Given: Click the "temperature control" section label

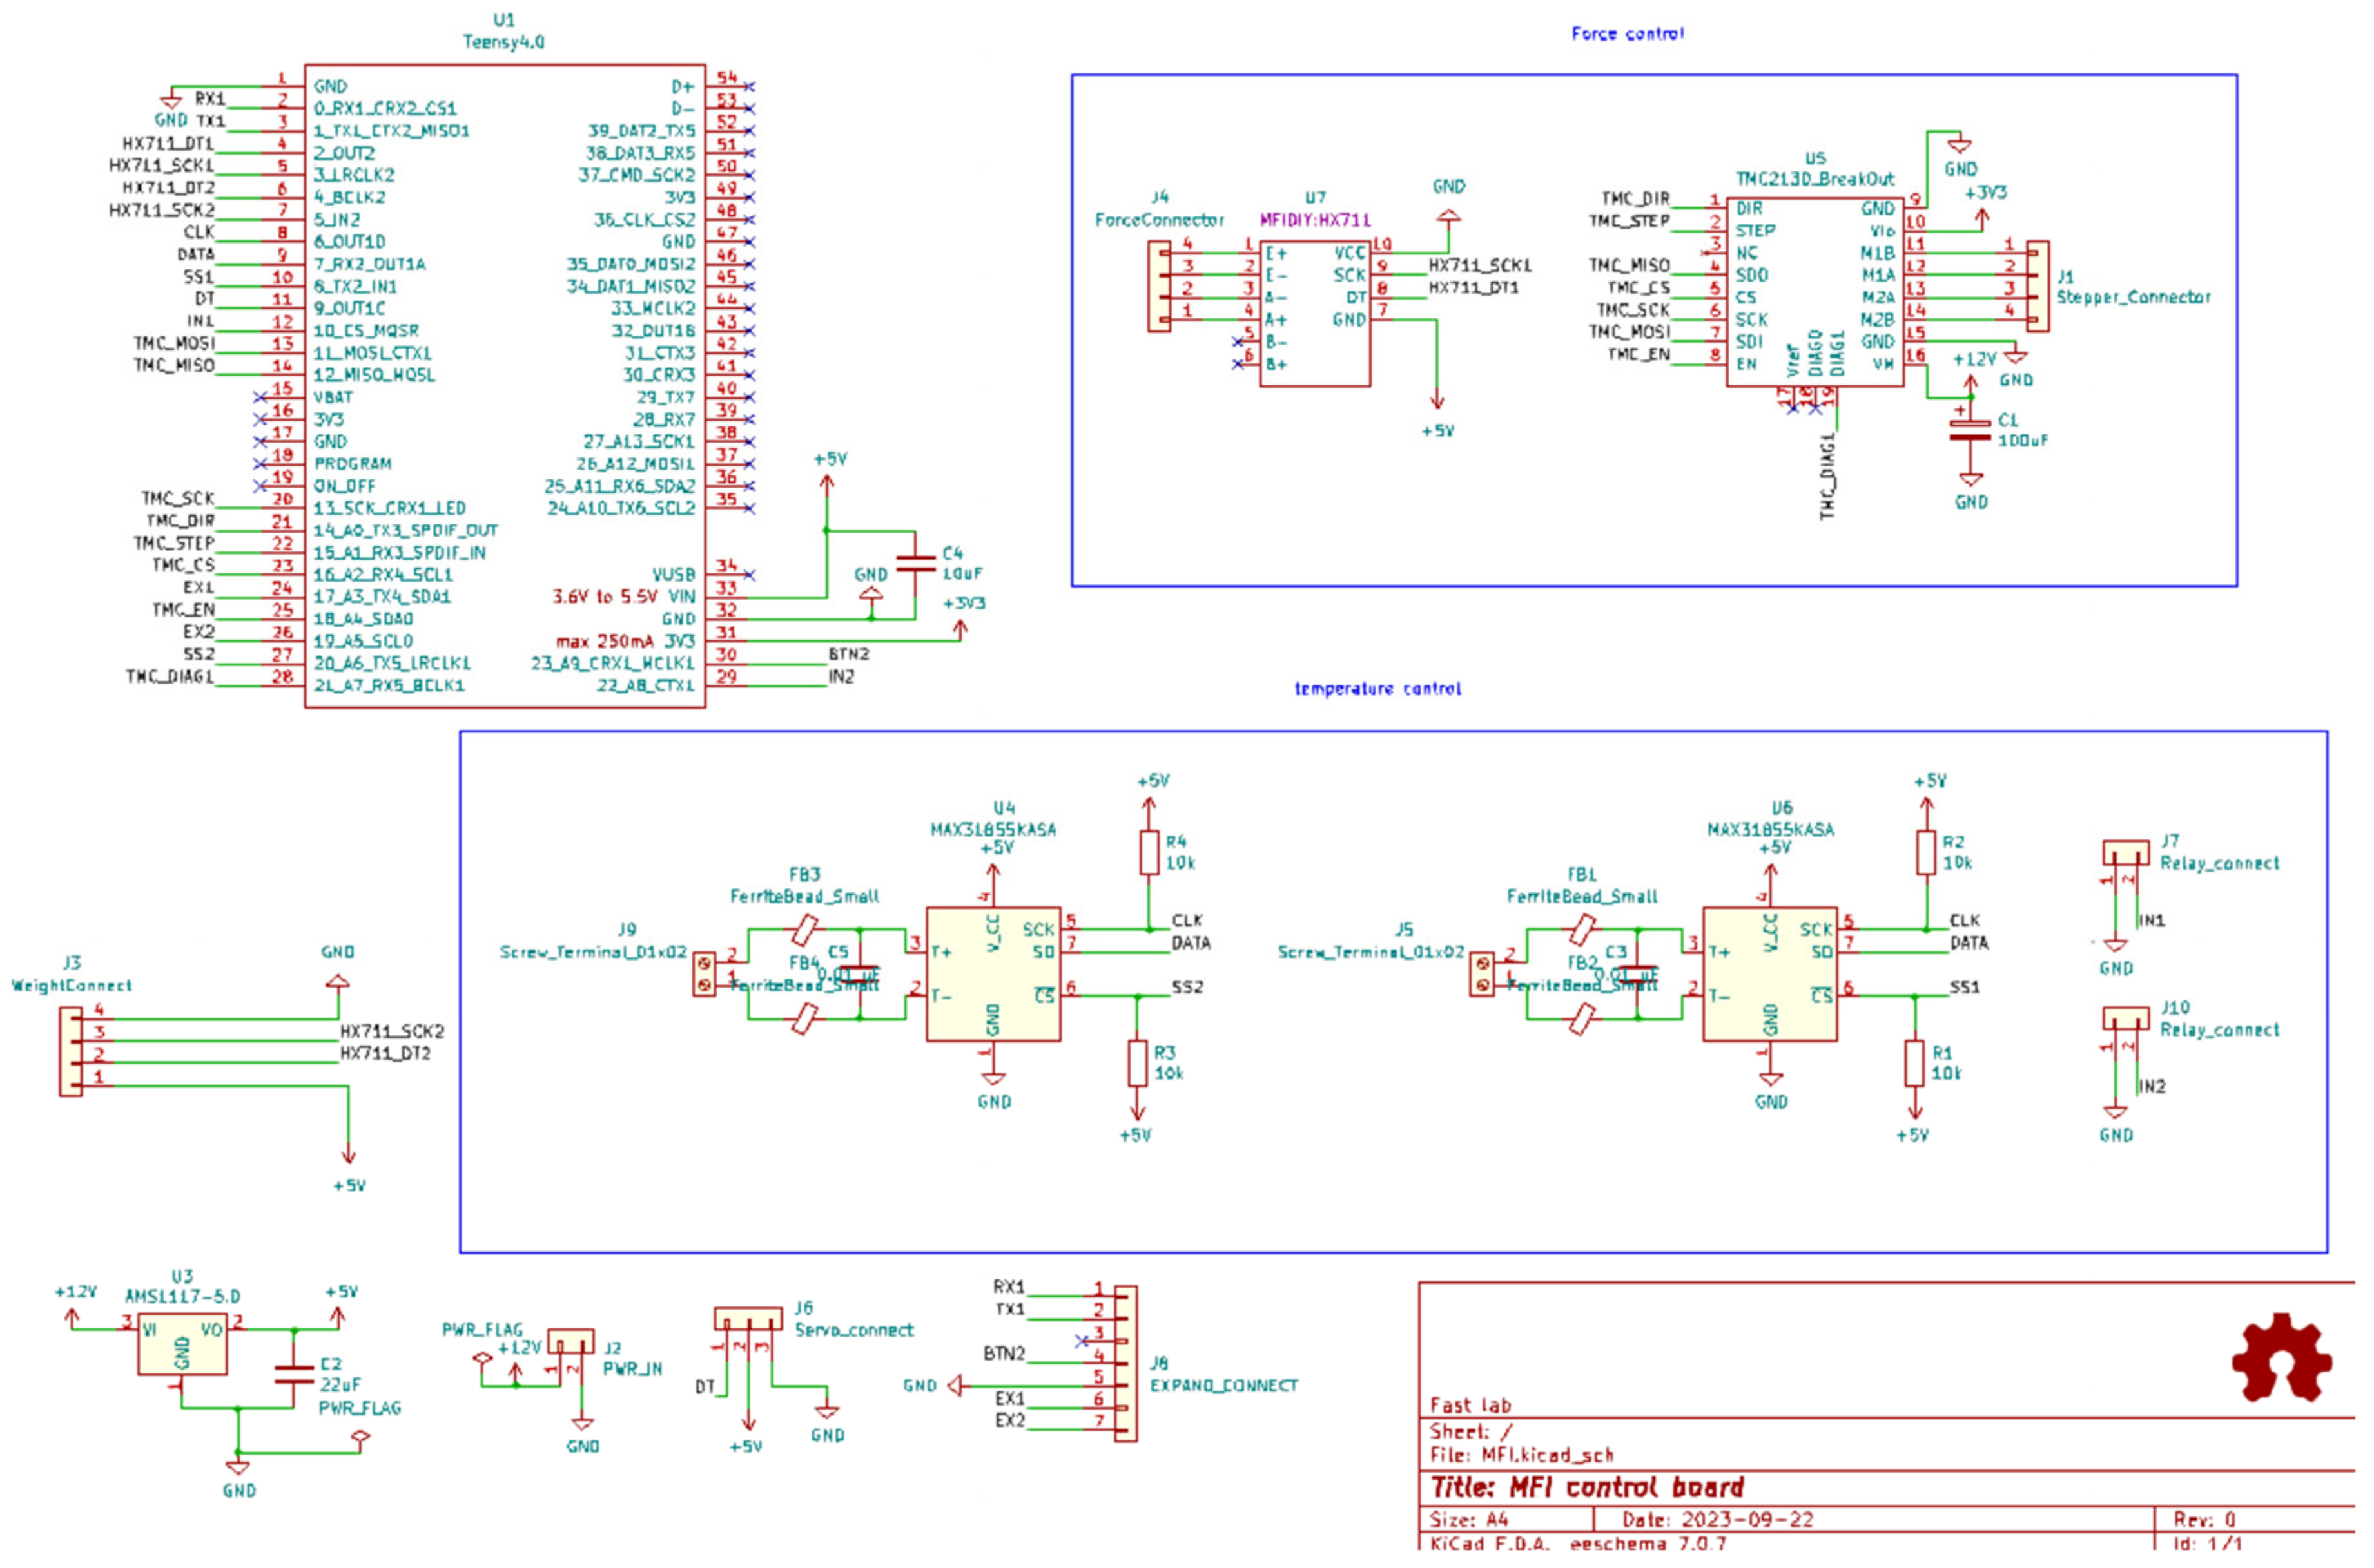Looking at the screenshot, I should point(1377,689).
